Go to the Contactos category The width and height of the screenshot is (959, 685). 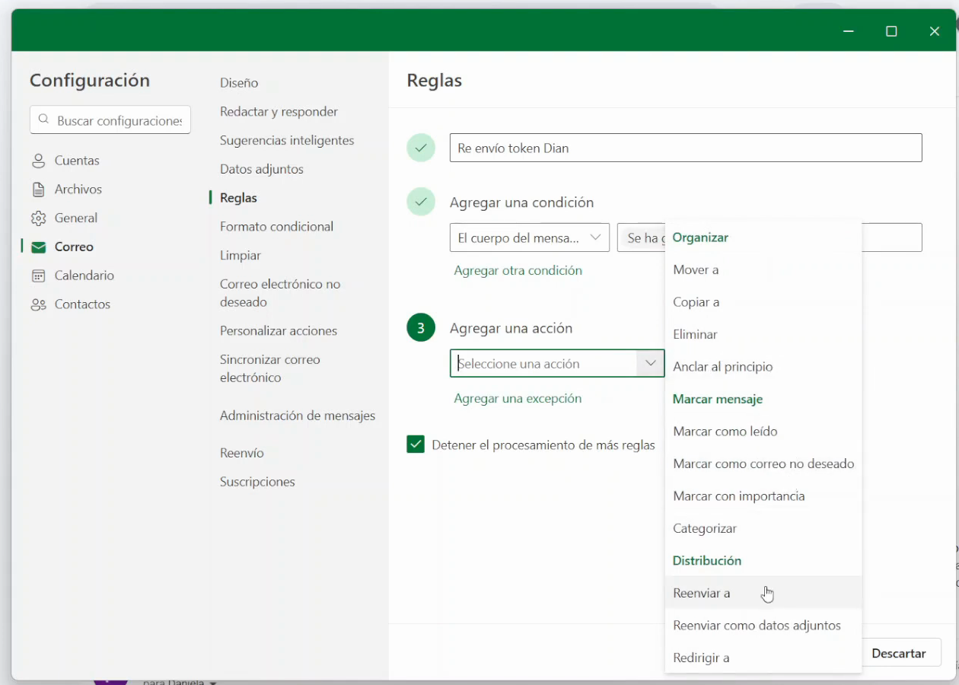tap(82, 304)
